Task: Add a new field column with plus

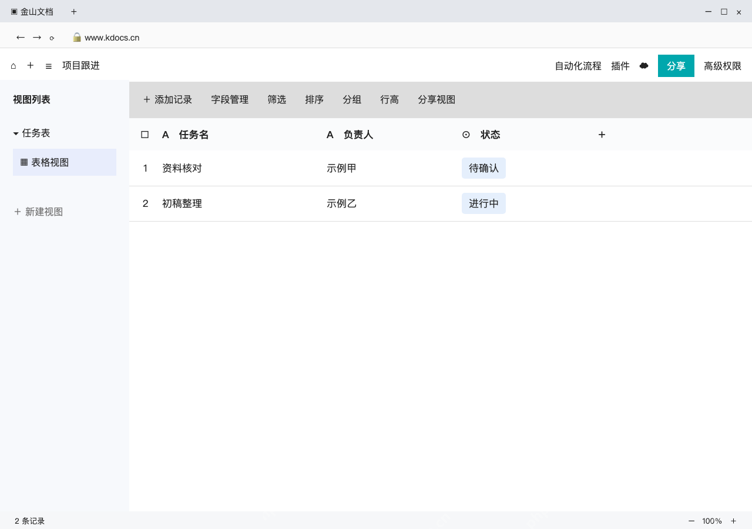Action: click(602, 135)
